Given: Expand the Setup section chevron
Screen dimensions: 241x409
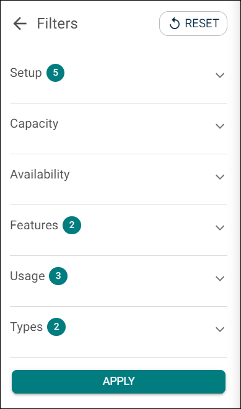Looking at the screenshot, I should pos(220,76).
